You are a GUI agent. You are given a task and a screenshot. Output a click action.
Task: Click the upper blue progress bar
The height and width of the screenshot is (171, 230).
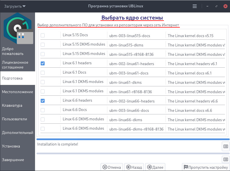133,139
